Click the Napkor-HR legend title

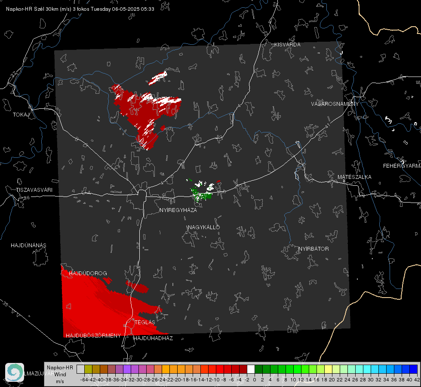click(x=60, y=368)
